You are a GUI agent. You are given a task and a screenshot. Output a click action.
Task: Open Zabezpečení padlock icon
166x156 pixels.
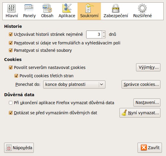tap(116, 8)
